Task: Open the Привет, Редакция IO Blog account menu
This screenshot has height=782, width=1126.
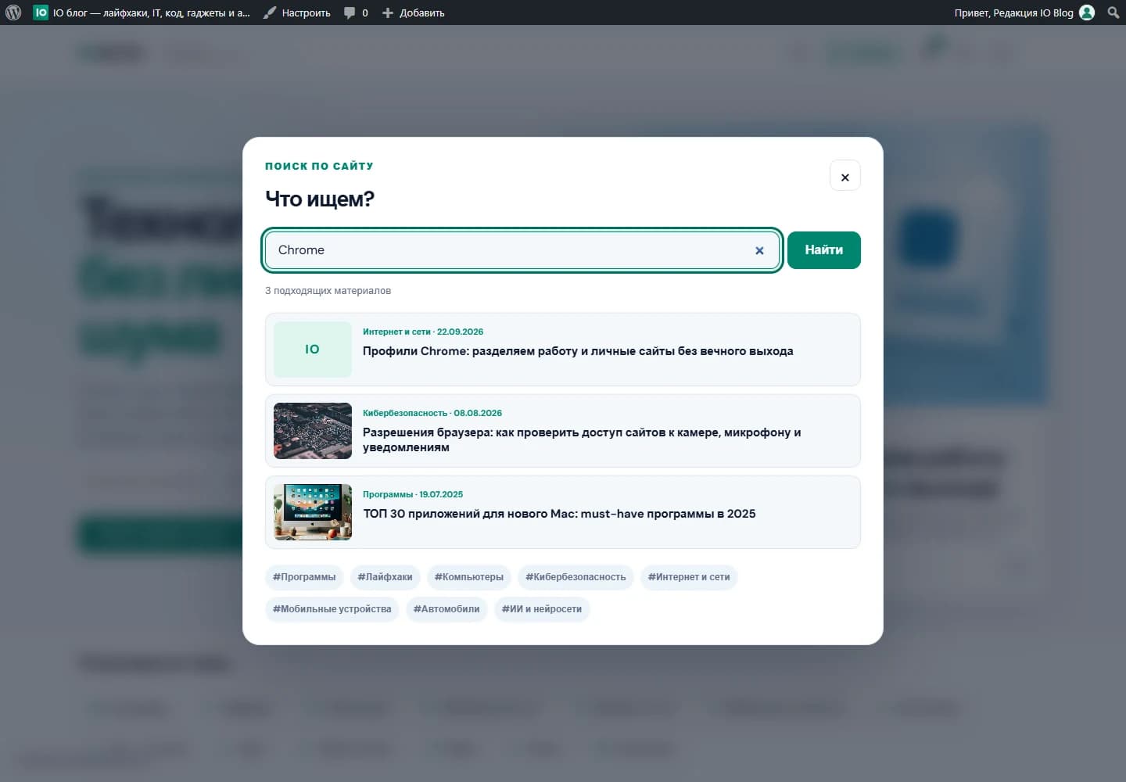Action: point(1024,13)
